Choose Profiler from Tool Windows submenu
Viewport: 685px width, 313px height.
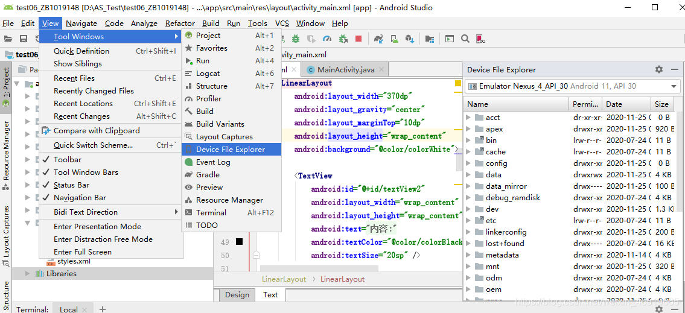pyautogui.click(x=231, y=99)
